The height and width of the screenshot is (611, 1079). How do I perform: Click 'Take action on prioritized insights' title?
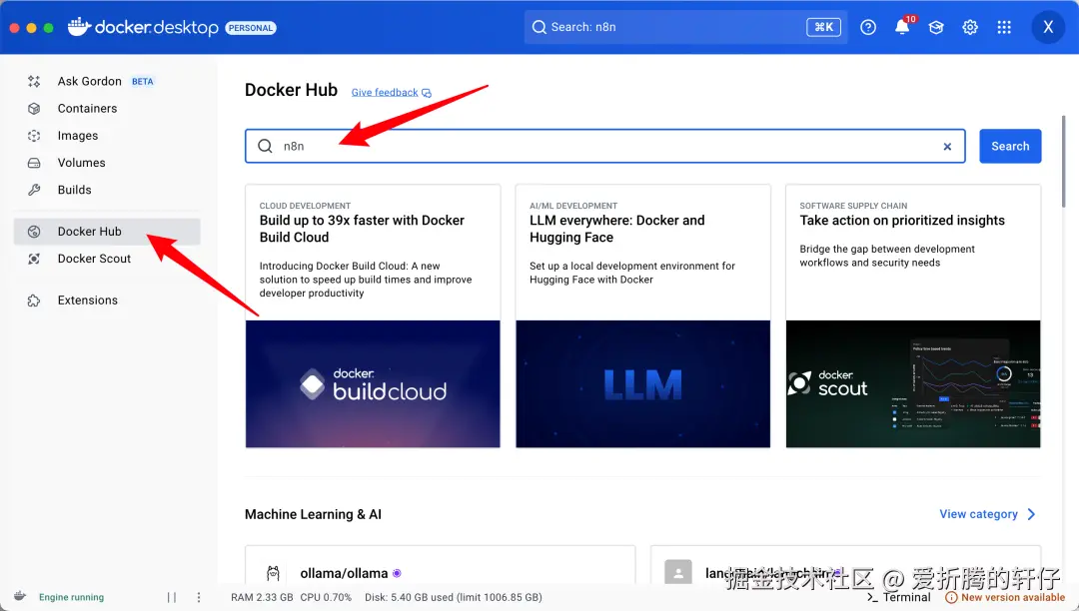(902, 221)
